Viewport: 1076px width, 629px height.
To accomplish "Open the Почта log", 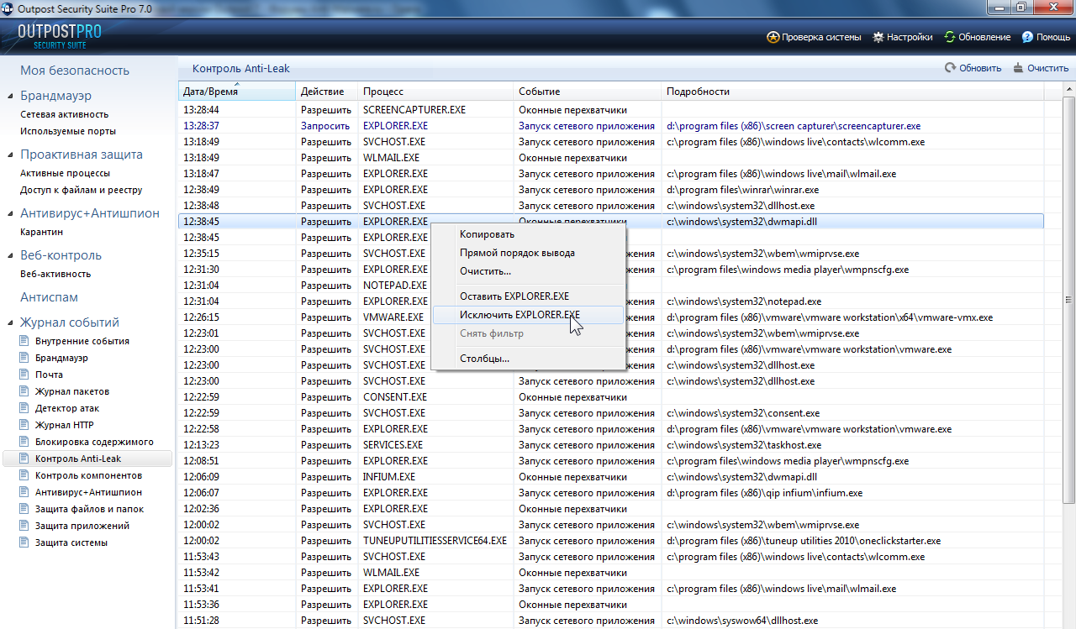I will 49,375.
